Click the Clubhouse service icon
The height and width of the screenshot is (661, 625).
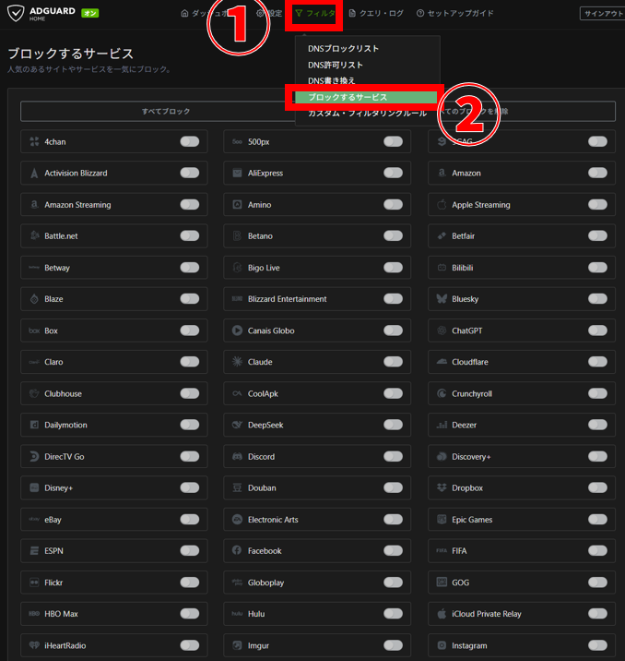[34, 393]
